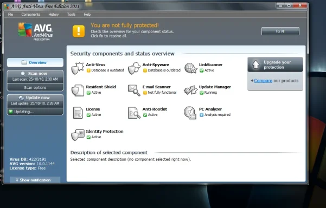Open the PC Analyzer gauge icon

point(190,113)
